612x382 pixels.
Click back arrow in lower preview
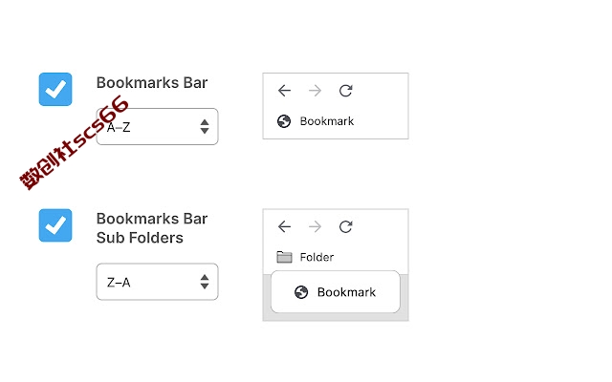click(284, 226)
